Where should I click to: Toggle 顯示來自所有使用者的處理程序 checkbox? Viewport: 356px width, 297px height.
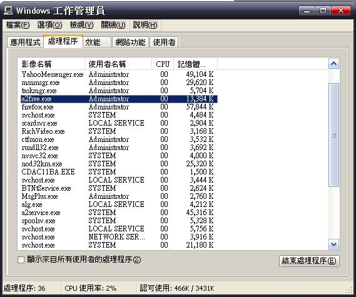(21, 259)
